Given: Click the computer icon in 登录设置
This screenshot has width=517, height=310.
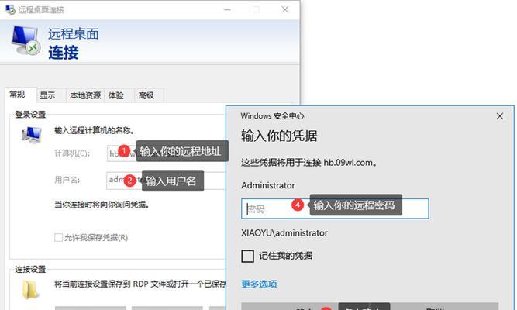Looking at the screenshot, I should (x=32, y=135).
